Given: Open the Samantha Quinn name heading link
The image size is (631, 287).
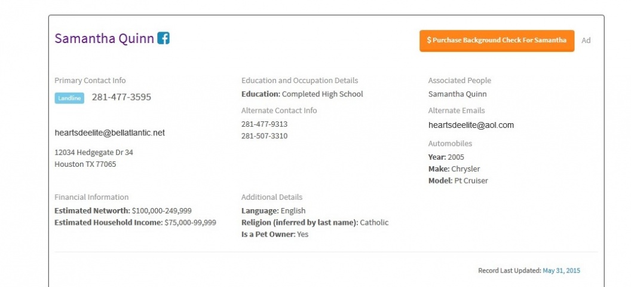Looking at the screenshot, I should point(104,39).
